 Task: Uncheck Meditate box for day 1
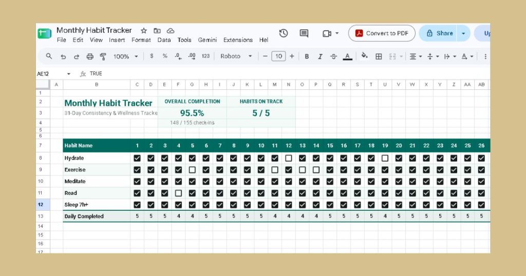(137, 181)
